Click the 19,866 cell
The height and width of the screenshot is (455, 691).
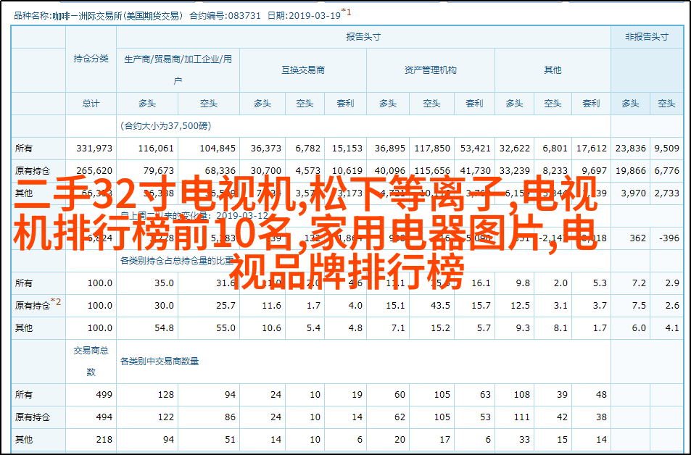pos(631,170)
